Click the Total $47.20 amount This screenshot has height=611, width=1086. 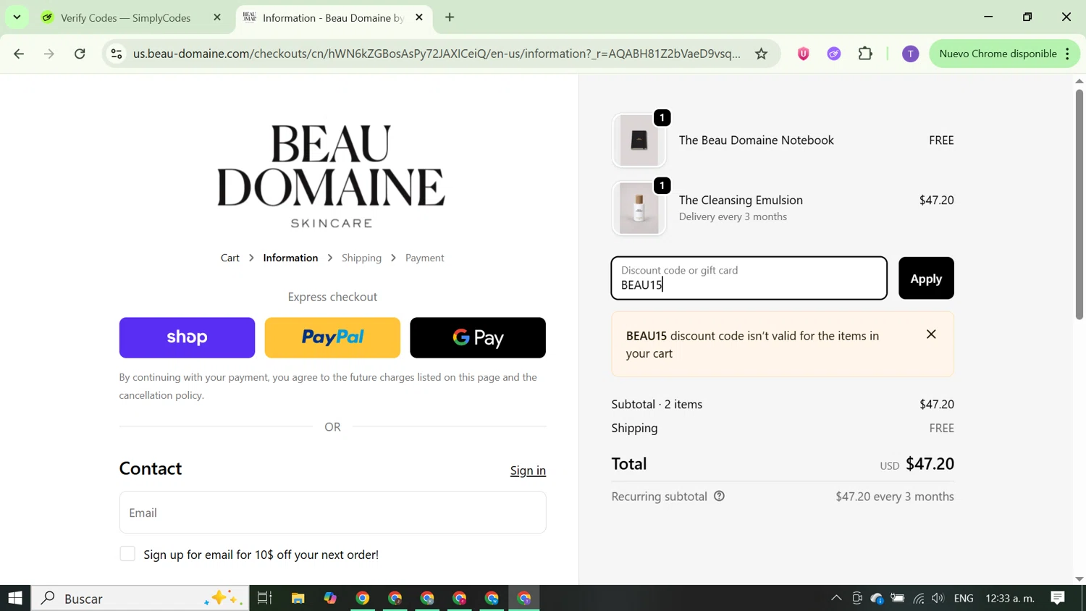[930, 463]
